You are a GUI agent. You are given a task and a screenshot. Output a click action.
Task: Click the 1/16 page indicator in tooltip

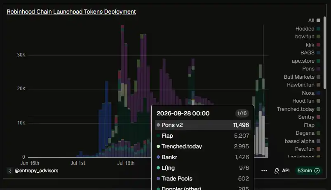tap(242, 113)
